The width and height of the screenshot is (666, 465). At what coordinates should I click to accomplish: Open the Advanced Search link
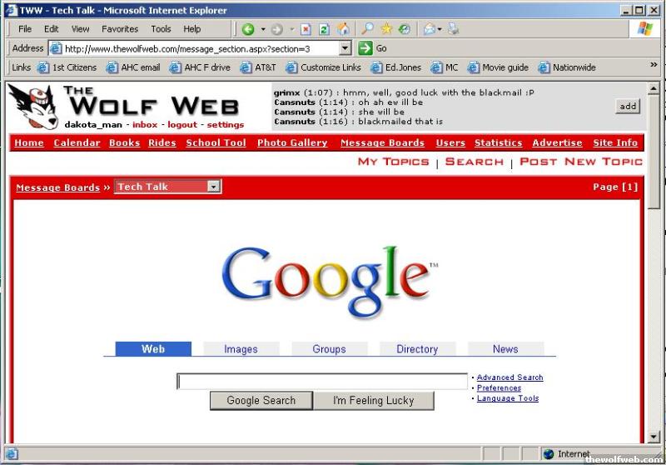pyautogui.click(x=509, y=377)
